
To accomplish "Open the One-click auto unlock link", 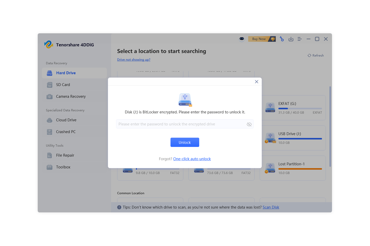I will coord(192,159).
